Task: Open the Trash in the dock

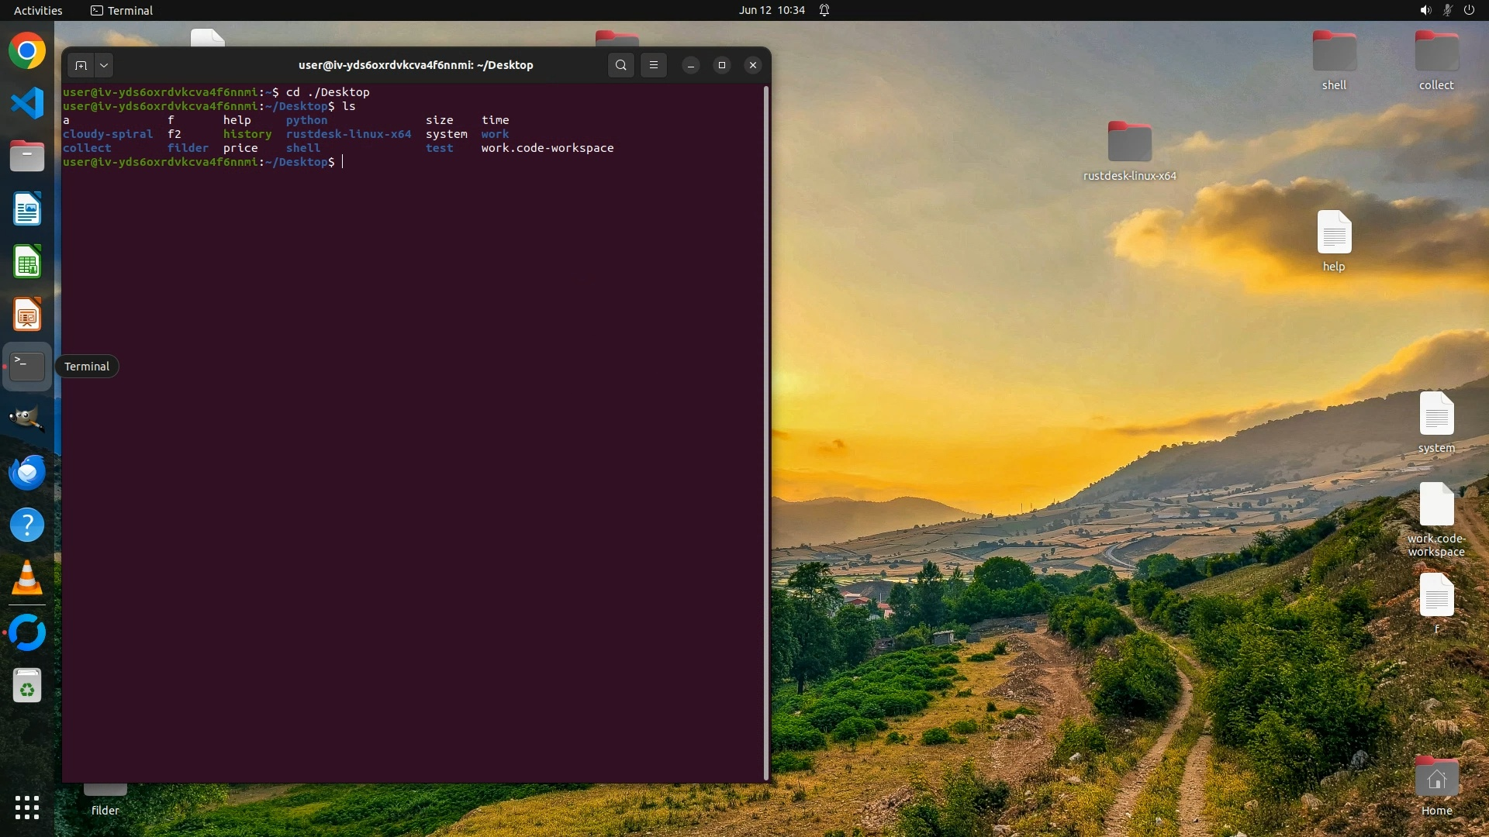Action: [27, 686]
